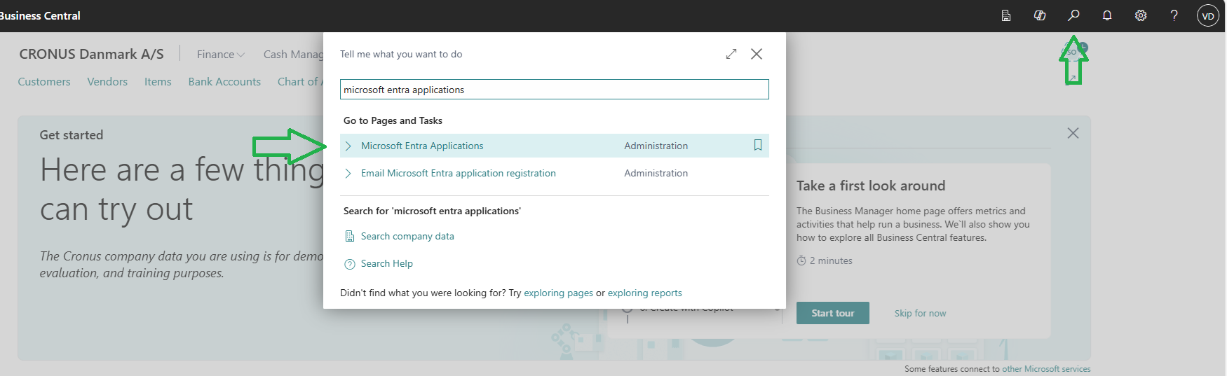
Task: Click Administration category of Microsoft Entra Applications
Action: click(656, 146)
